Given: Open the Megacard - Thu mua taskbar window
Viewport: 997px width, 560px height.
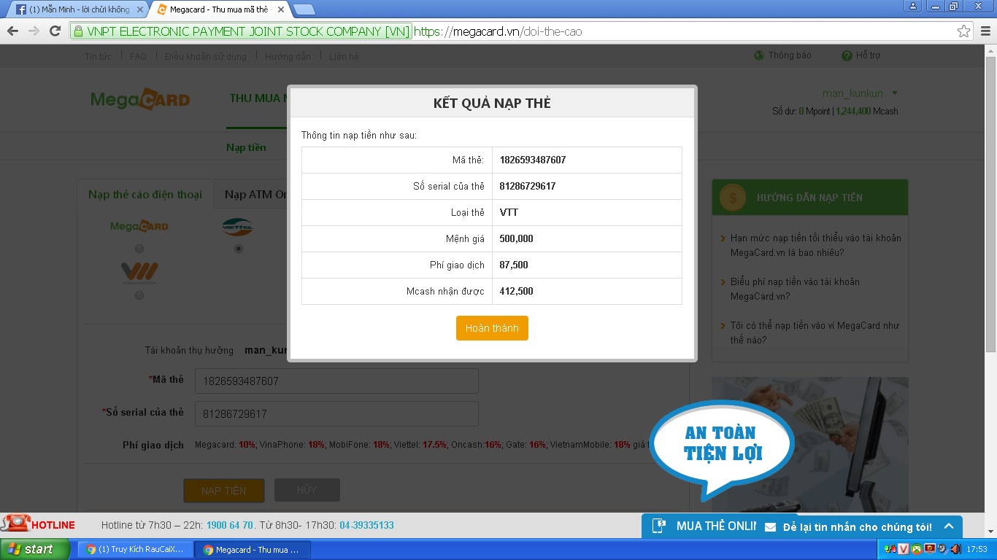Looking at the screenshot, I should (x=253, y=549).
